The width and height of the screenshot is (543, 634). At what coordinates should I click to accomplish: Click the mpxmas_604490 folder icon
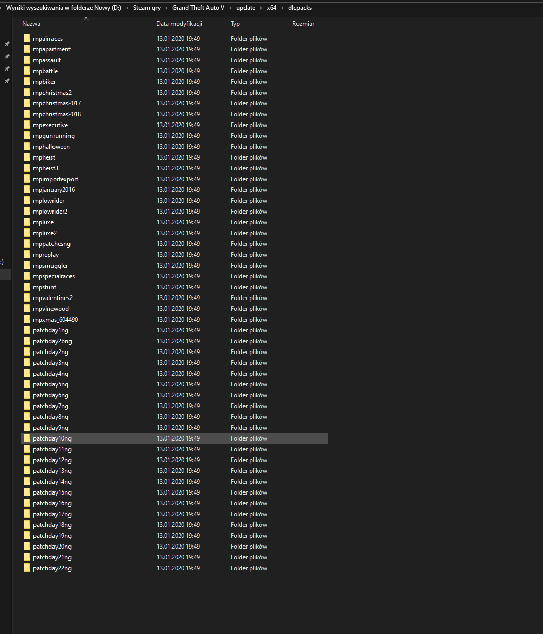[27, 319]
